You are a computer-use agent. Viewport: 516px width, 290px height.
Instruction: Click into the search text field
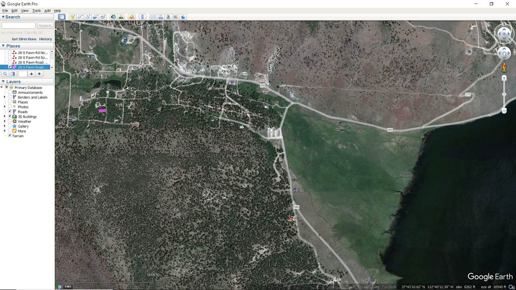coord(19,25)
